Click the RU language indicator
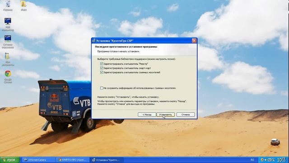Image resolution: width=289 pixels, height=163 pixels. tap(252, 160)
